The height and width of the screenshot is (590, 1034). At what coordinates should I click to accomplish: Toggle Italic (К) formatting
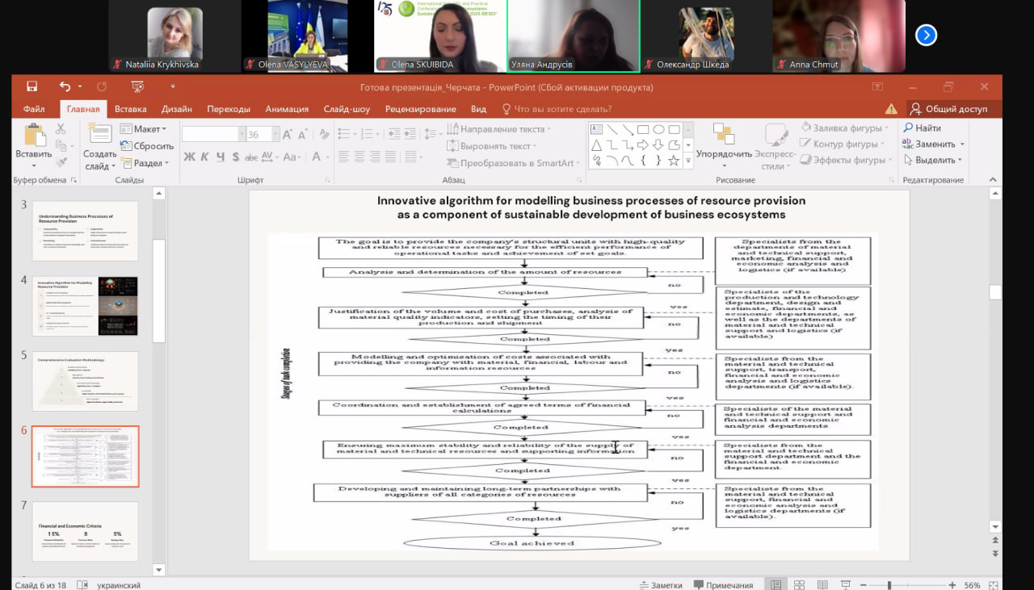coord(205,157)
